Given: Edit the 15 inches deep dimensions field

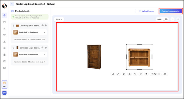Looking at the screenshot, I should tap(30, 62).
